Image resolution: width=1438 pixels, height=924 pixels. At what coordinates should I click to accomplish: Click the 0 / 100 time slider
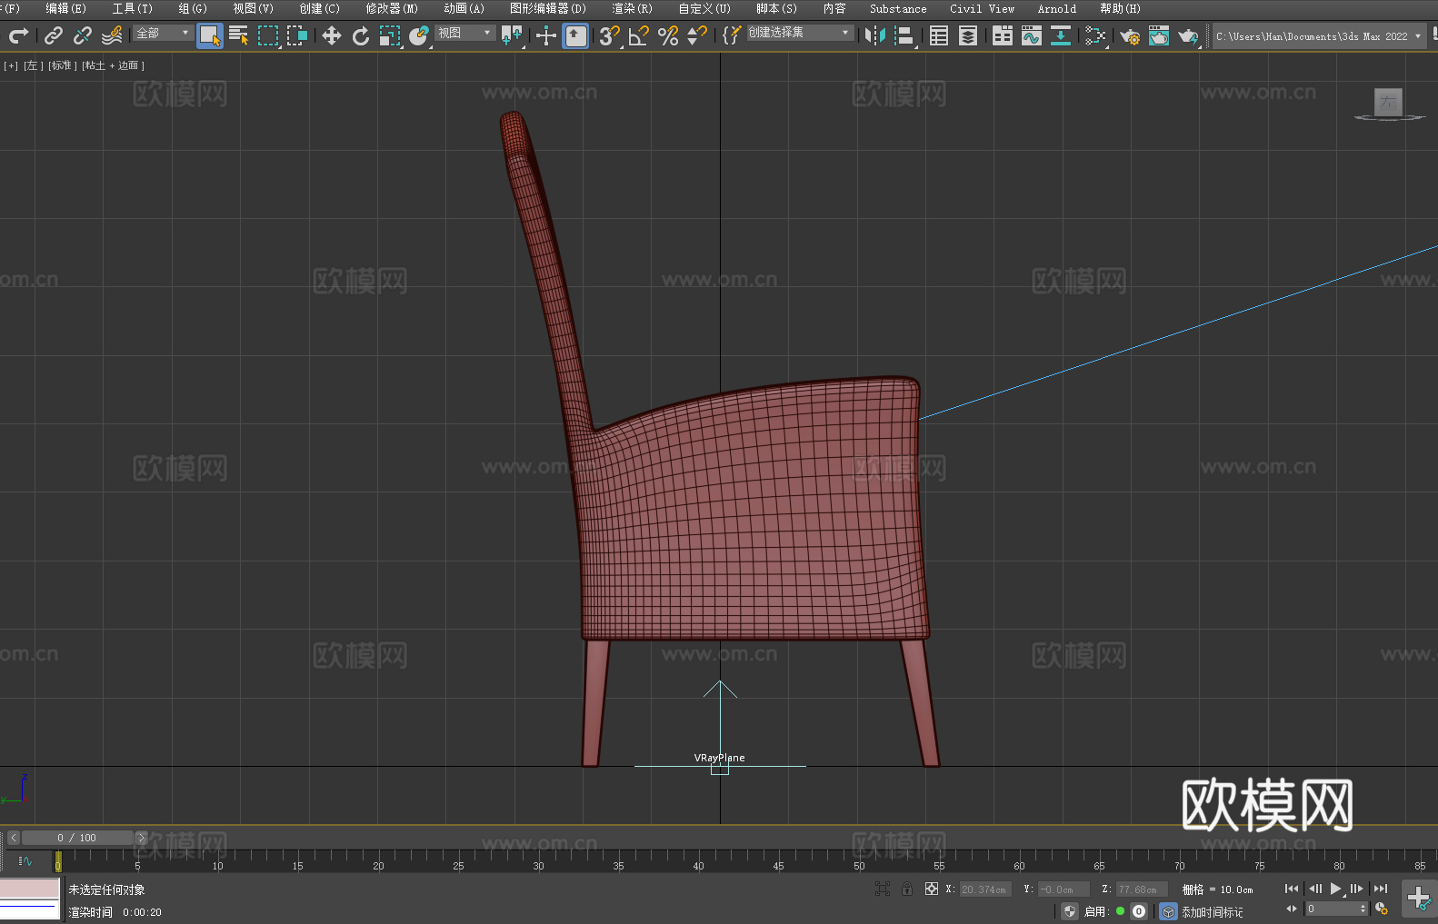(x=77, y=838)
